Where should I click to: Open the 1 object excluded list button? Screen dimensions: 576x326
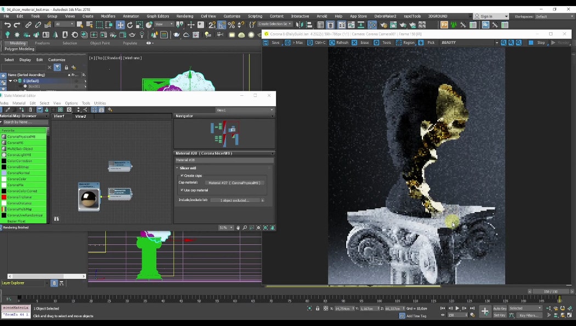pos(235,200)
